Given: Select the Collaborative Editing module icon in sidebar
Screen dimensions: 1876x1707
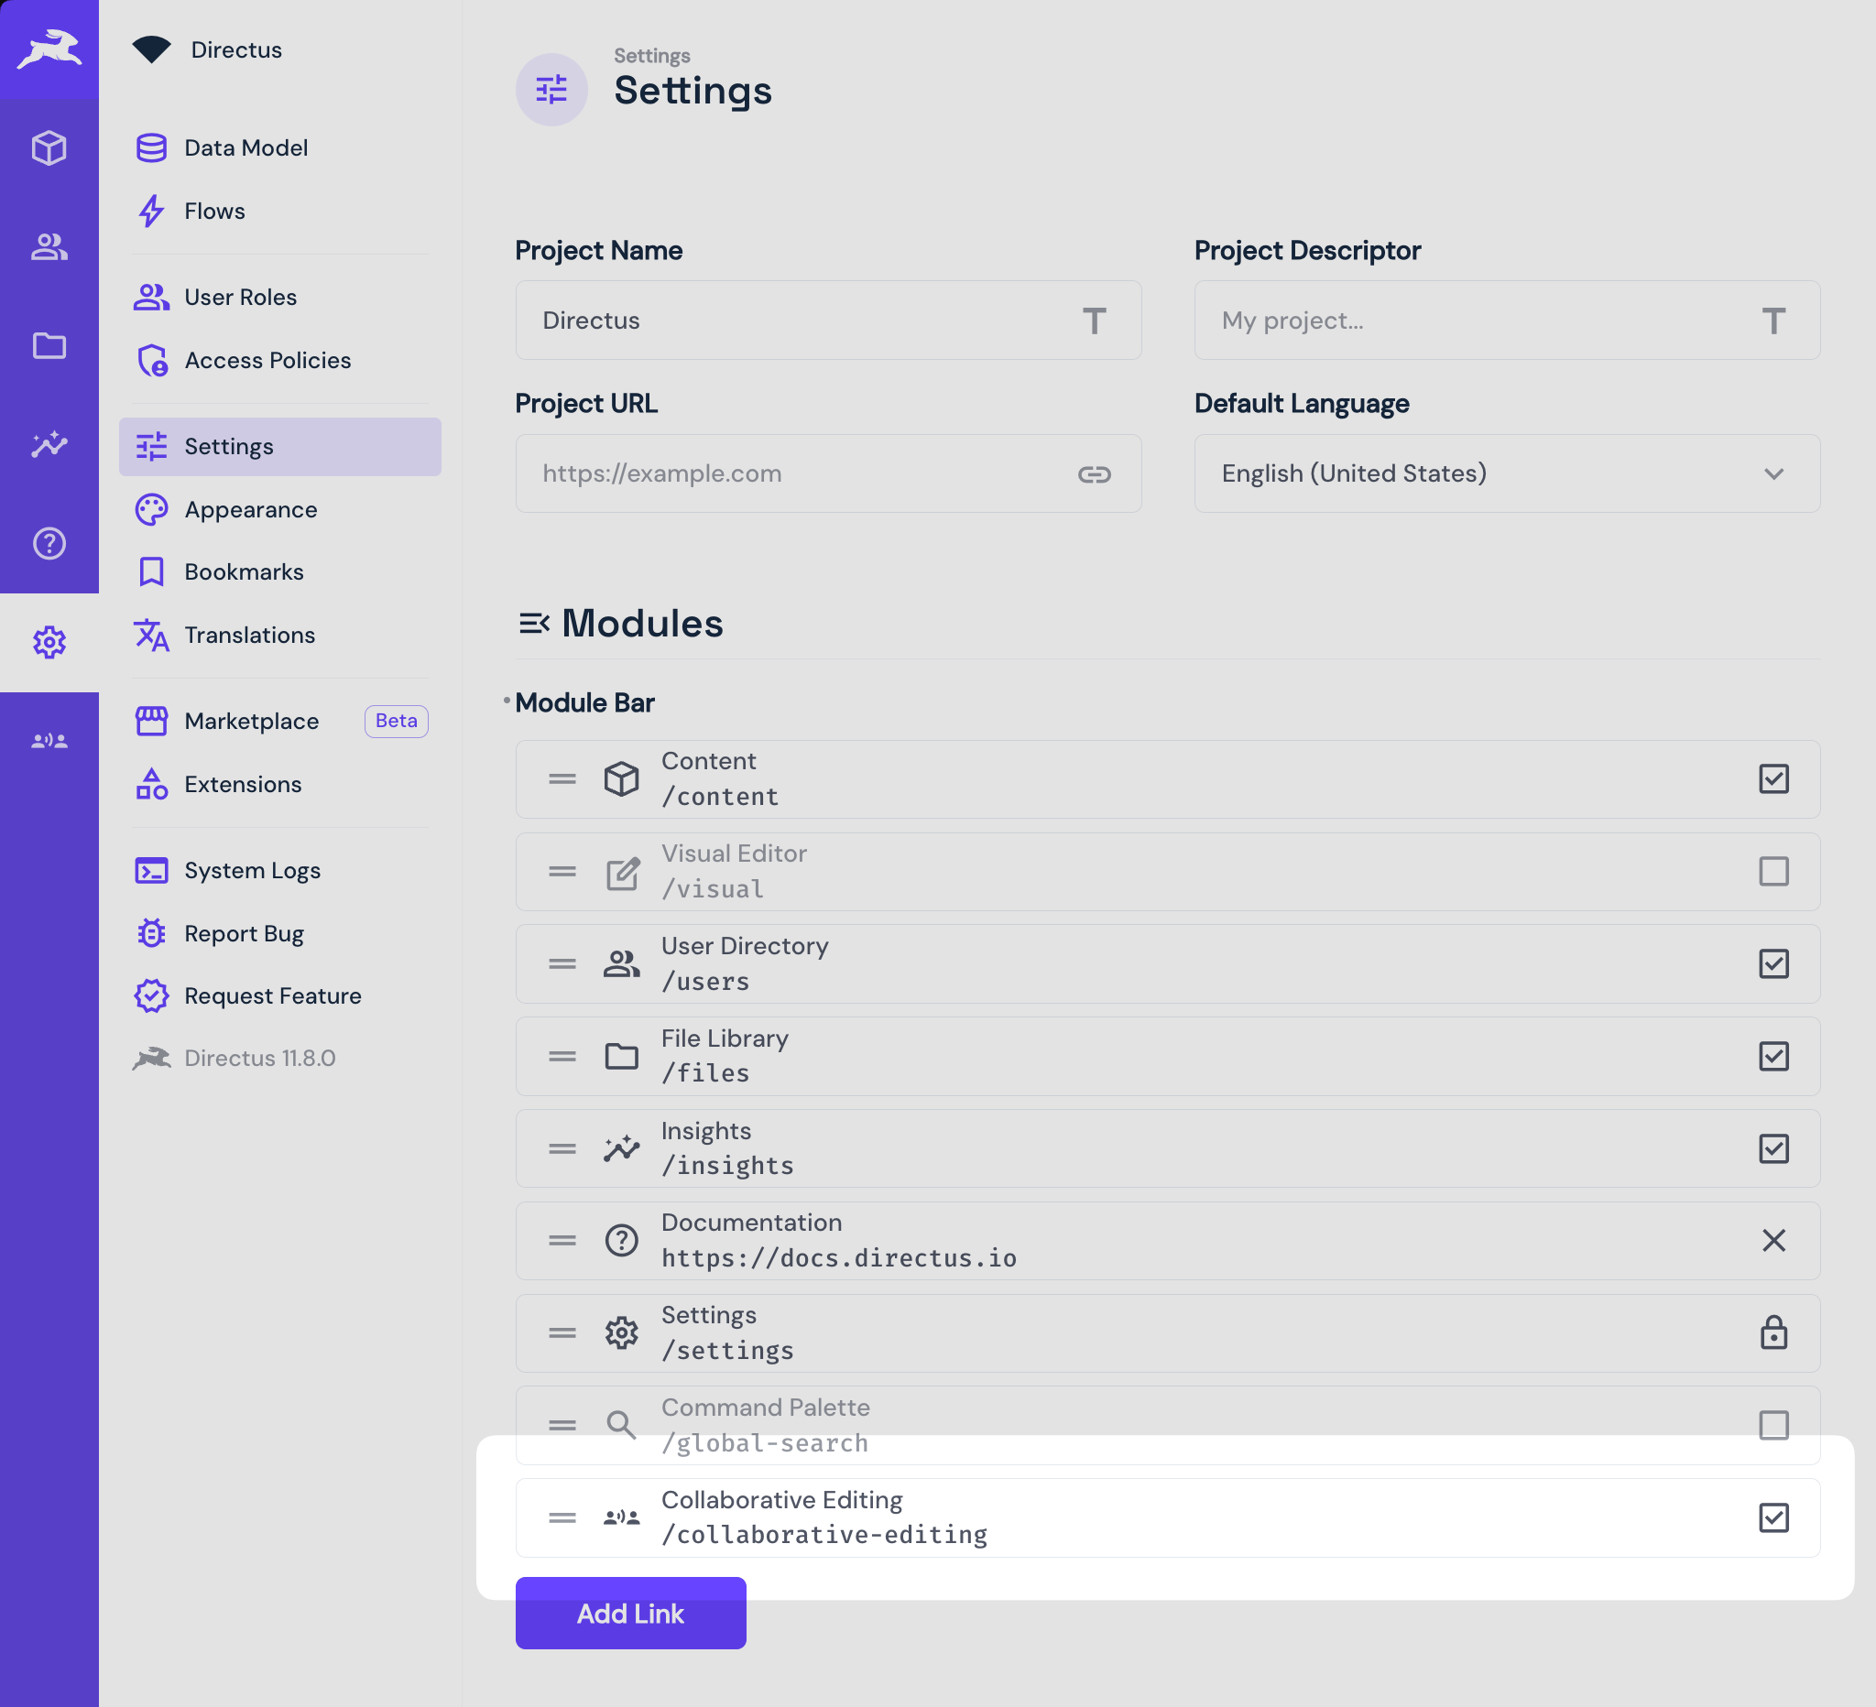Looking at the screenshot, I should (x=49, y=740).
